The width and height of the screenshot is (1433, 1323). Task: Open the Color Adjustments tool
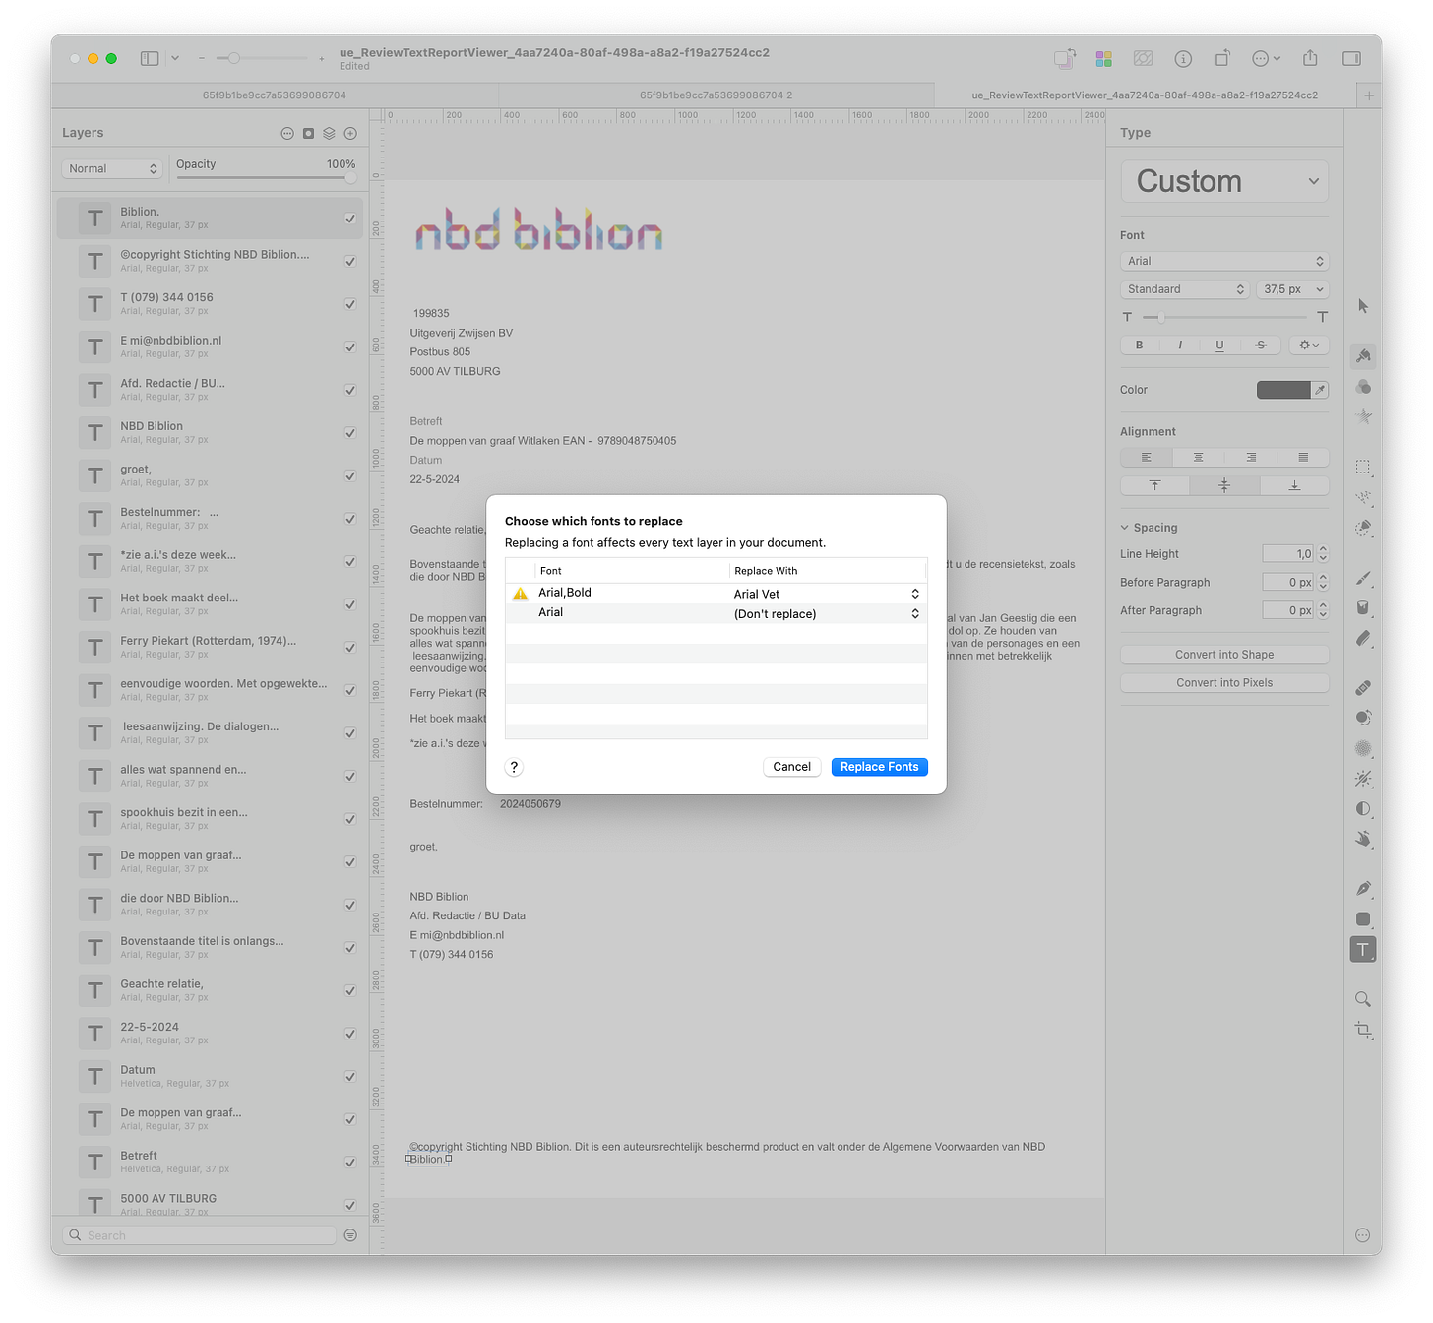click(1363, 387)
